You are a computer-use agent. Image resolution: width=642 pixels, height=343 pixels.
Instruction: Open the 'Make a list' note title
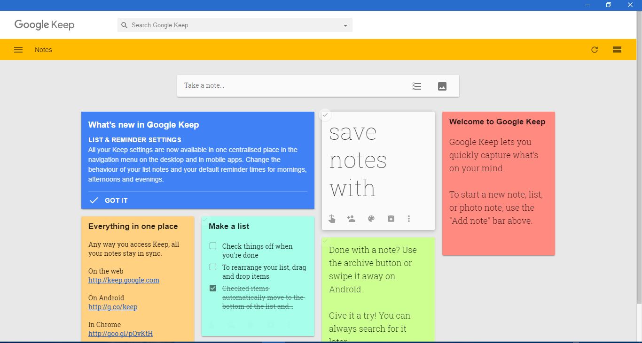pyautogui.click(x=229, y=226)
